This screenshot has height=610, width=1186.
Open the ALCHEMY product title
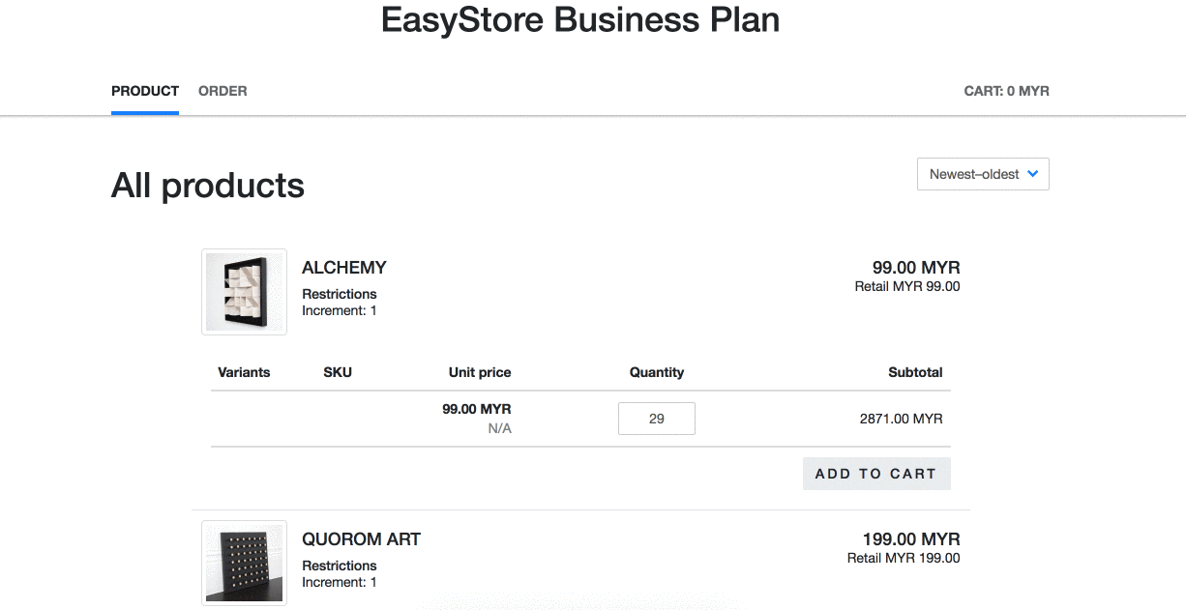[344, 268]
